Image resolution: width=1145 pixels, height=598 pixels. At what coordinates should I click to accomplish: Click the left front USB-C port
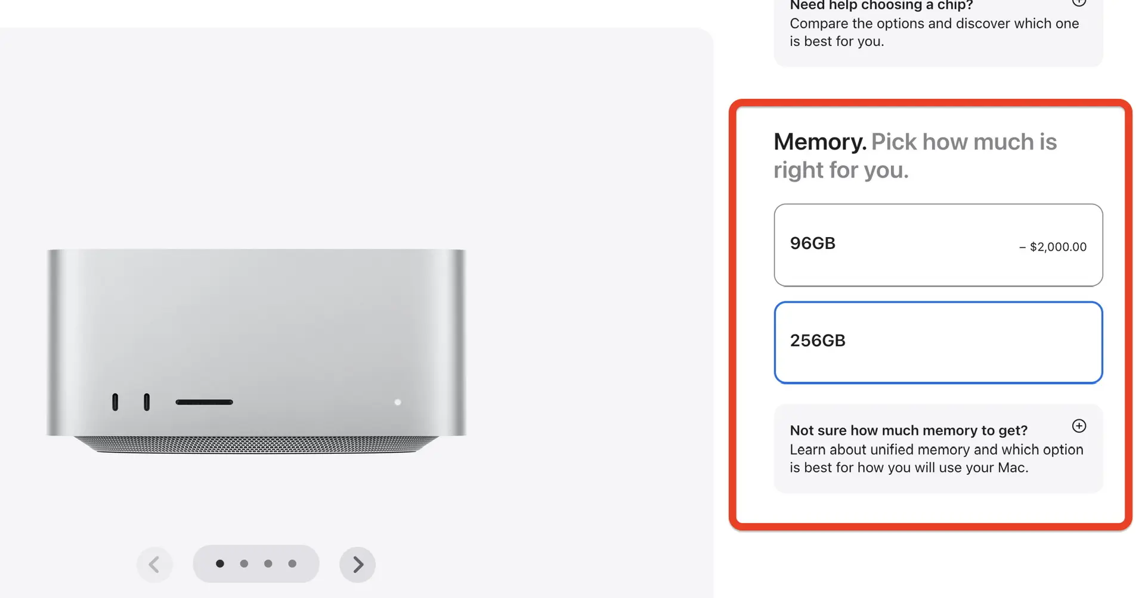(x=115, y=402)
